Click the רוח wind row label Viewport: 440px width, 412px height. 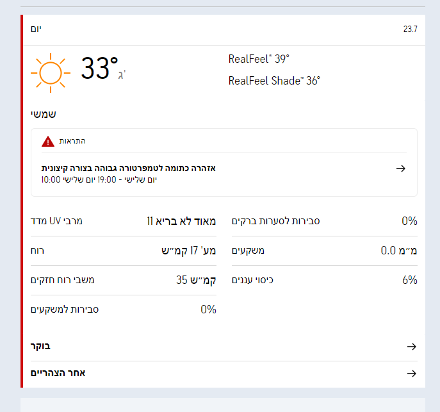(x=38, y=251)
